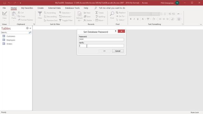Click New record button
203x114 pixels.
pyautogui.click(x=87, y=13)
